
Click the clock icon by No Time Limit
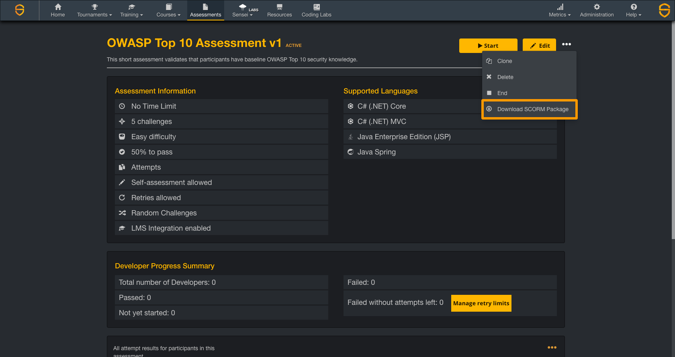[x=122, y=106]
